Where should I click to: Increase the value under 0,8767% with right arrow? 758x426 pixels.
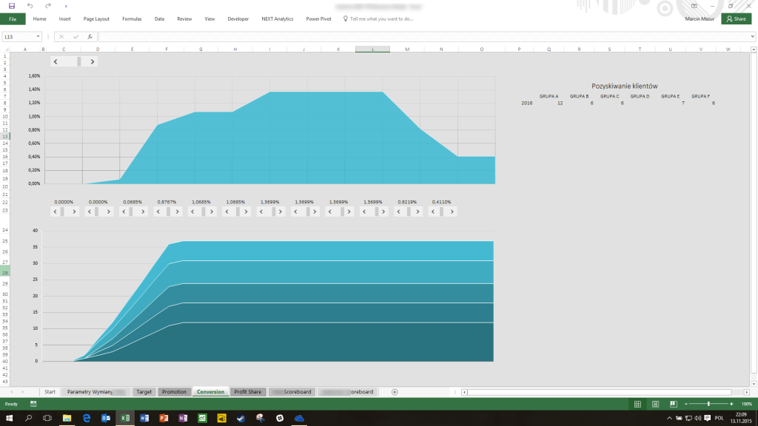pos(178,212)
